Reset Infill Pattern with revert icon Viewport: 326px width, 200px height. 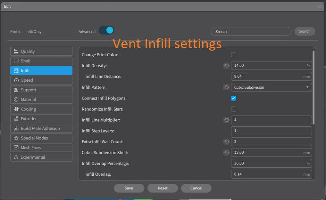tap(226, 87)
